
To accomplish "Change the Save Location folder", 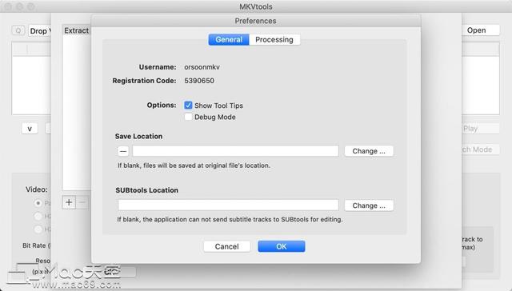I will pyautogui.click(x=369, y=151).
